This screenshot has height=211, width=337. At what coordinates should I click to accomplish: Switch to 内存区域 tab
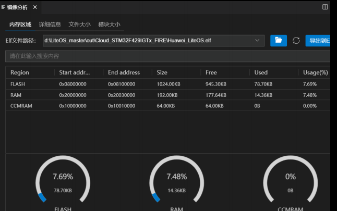[20, 24]
